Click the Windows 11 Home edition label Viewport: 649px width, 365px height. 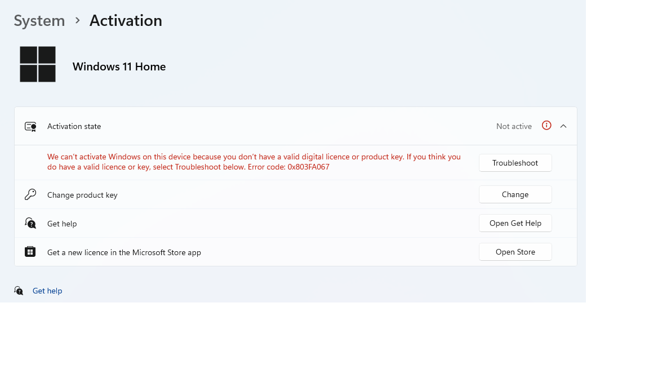(119, 67)
